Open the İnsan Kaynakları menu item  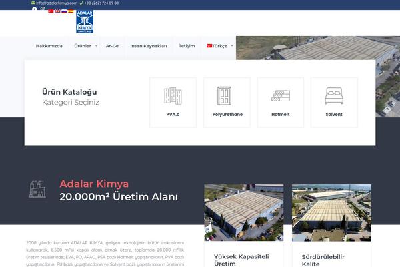(149, 46)
